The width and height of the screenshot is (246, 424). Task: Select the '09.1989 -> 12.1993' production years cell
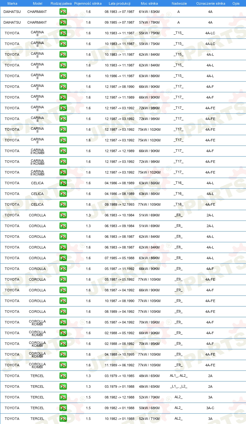tap(120, 204)
